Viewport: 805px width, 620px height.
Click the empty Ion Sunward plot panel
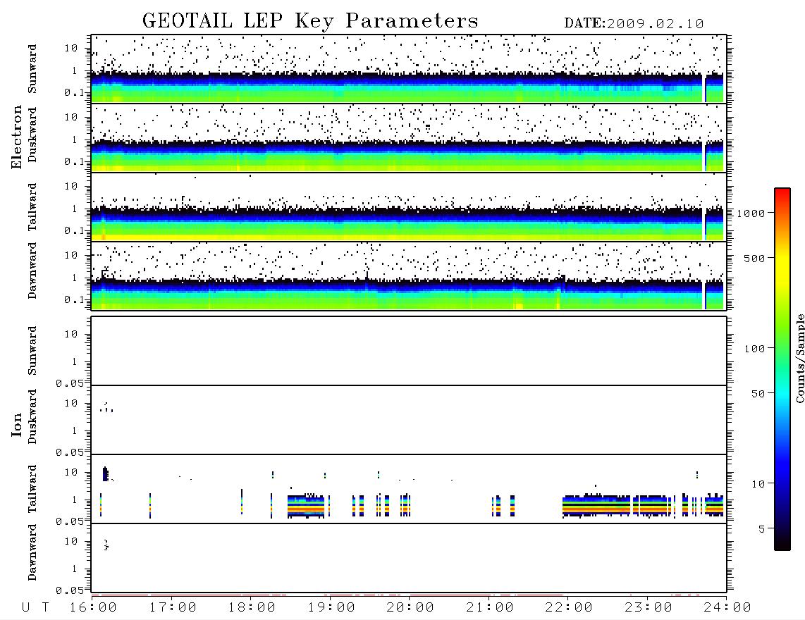click(409, 351)
